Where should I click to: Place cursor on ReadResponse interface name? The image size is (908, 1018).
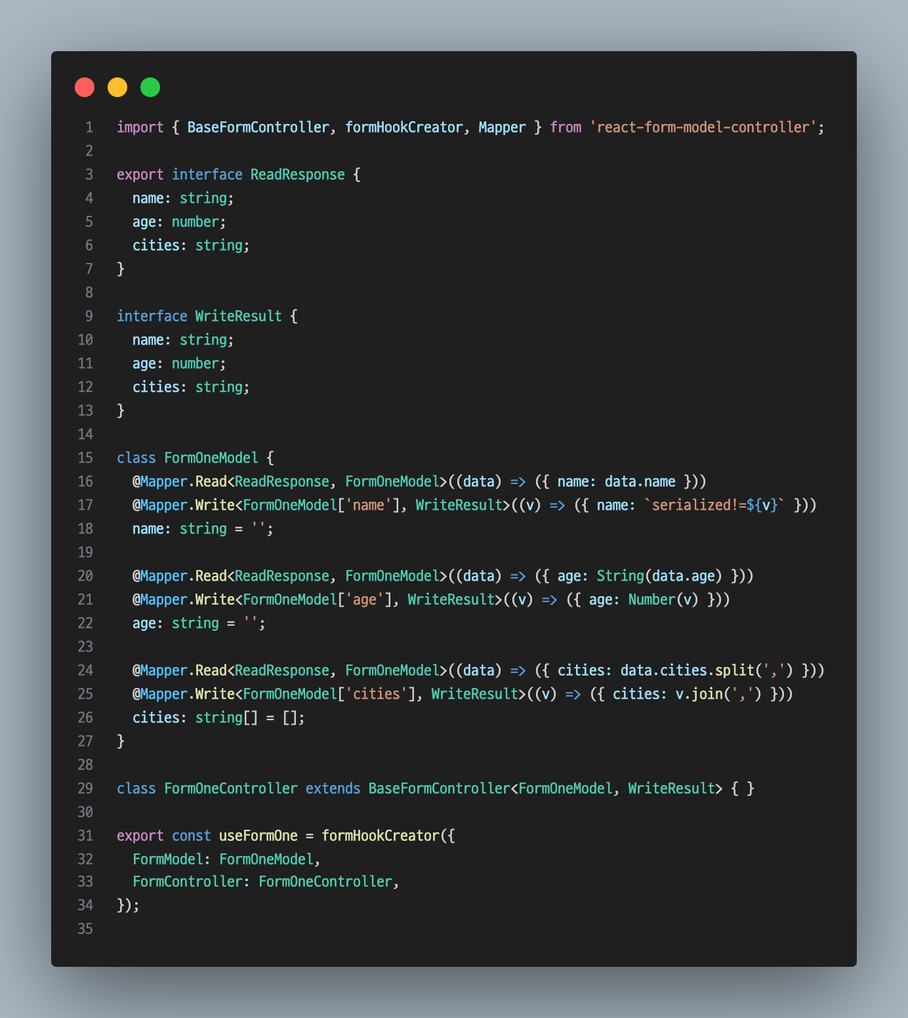pos(297,174)
